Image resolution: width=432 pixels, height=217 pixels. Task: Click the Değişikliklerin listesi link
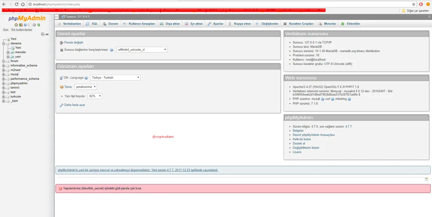tap(306, 148)
